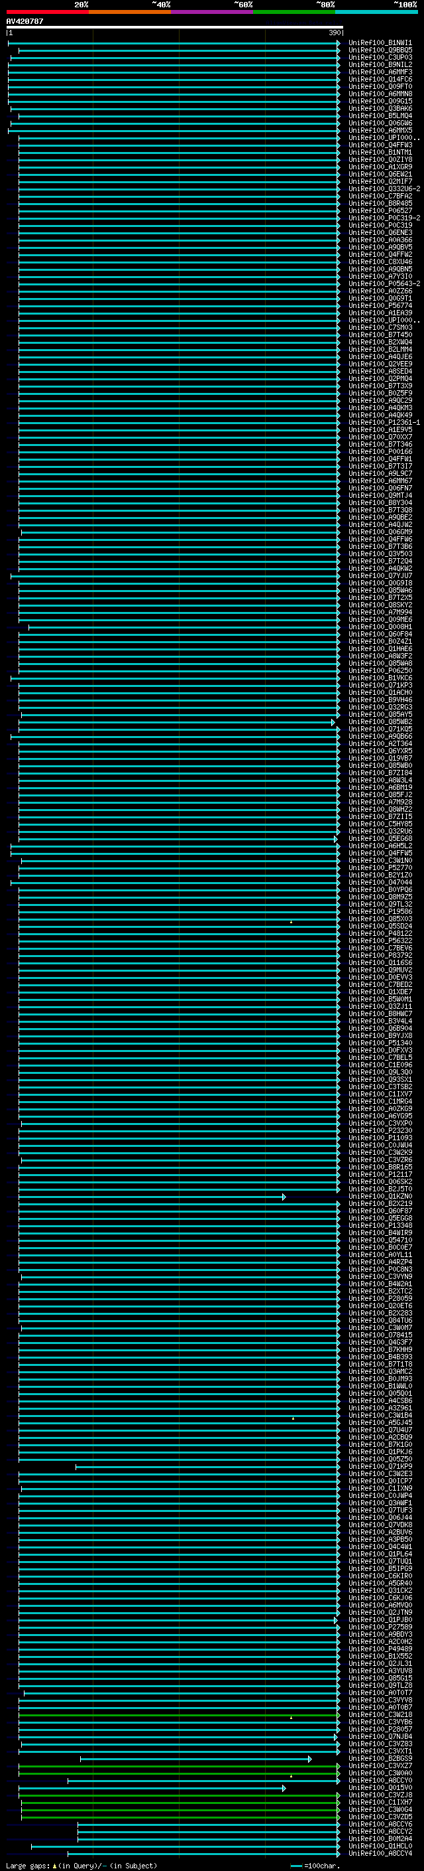Viewport: 424px width, 1871px height.
Task: Click UniRef100_D0EVV3 label
Action: [380, 977]
